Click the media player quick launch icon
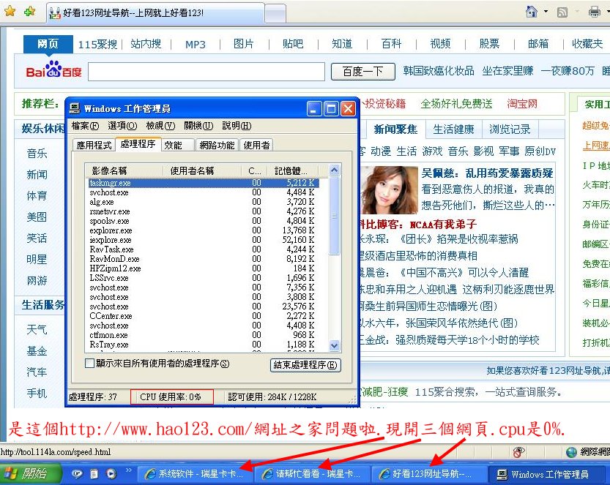Screen dimensions: 610x485 point(111,474)
